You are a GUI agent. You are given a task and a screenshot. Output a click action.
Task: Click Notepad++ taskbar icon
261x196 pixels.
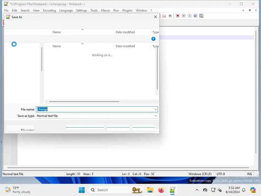point(172,190)
